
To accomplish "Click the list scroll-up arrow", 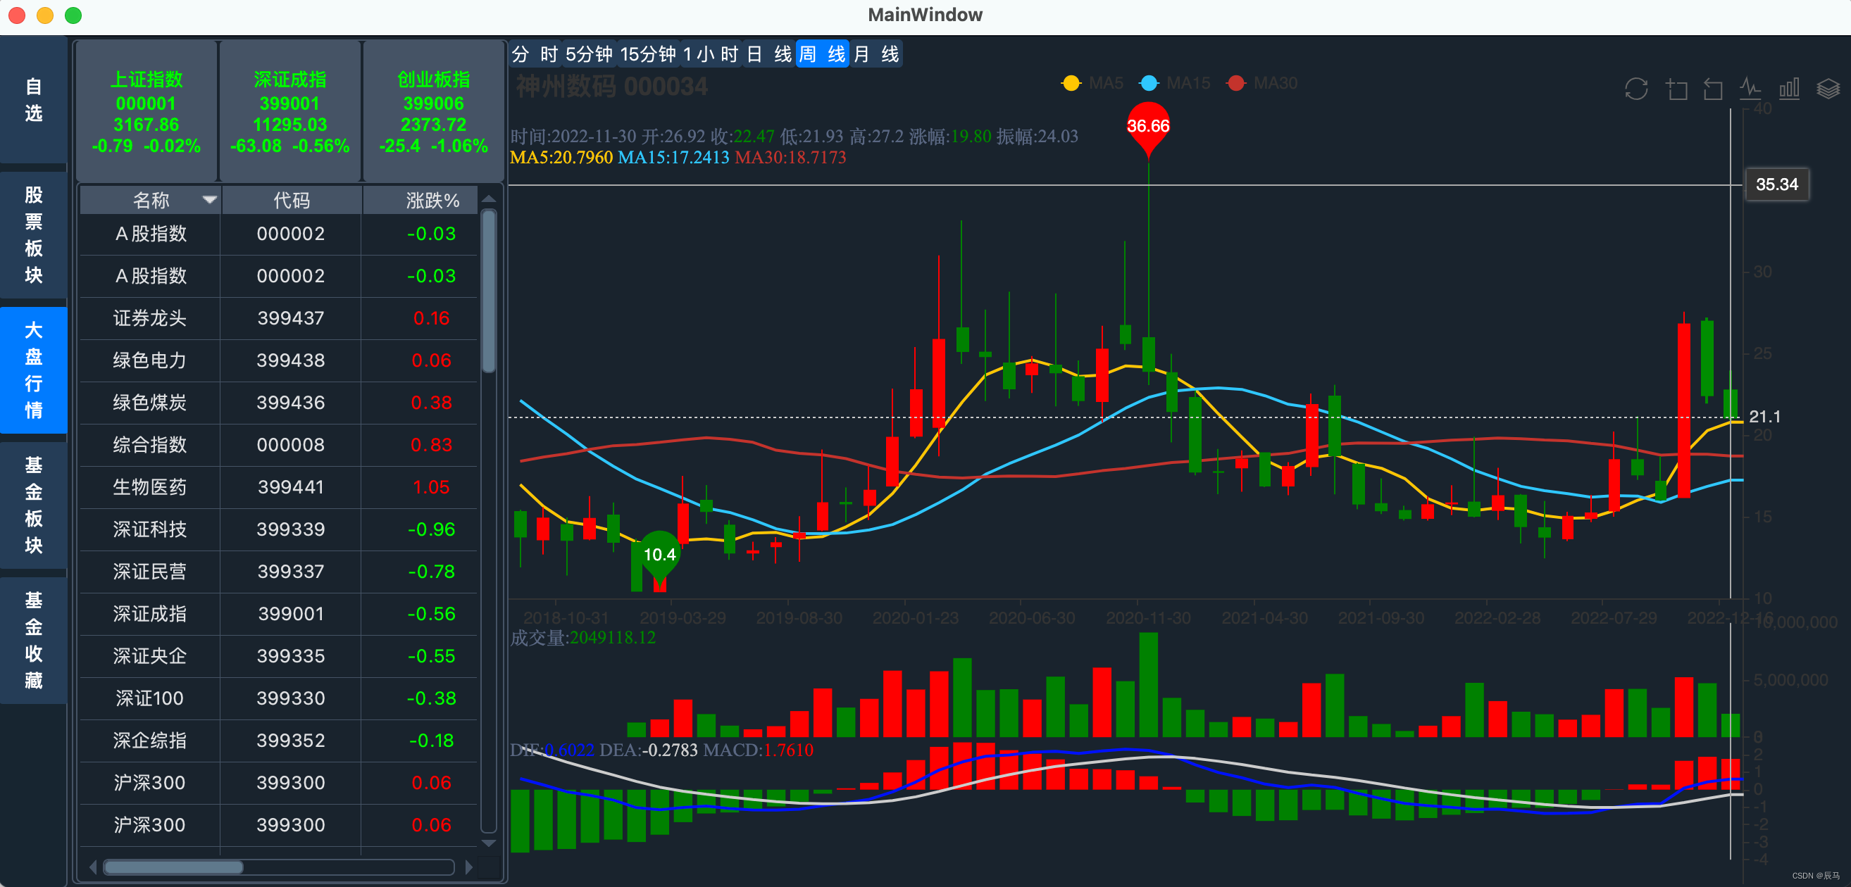I will click(489, 199).
